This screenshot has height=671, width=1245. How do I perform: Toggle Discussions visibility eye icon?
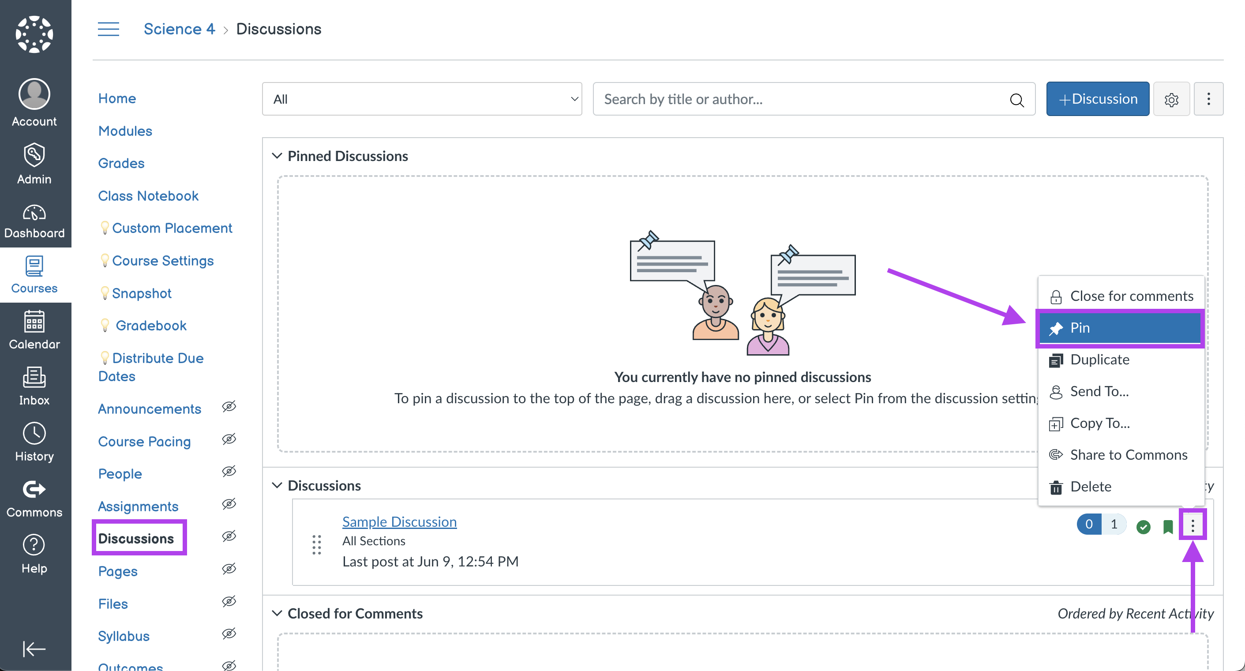230,538
